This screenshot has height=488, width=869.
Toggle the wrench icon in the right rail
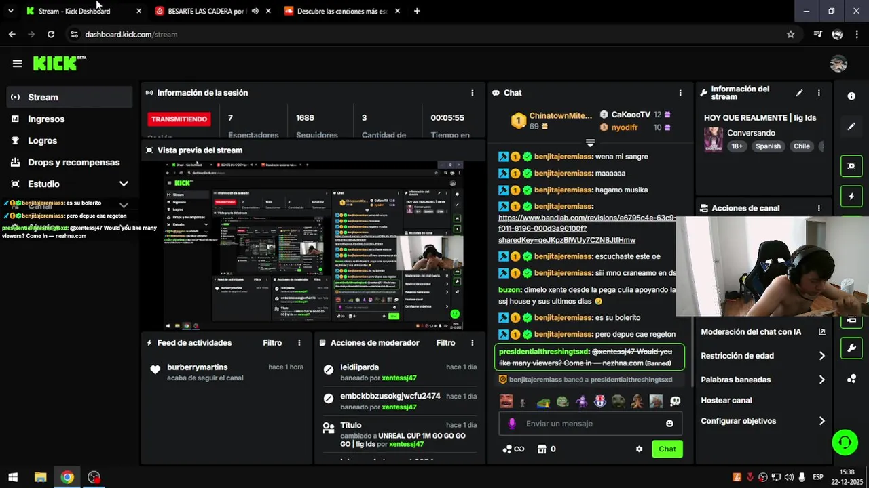coord(851,349)
